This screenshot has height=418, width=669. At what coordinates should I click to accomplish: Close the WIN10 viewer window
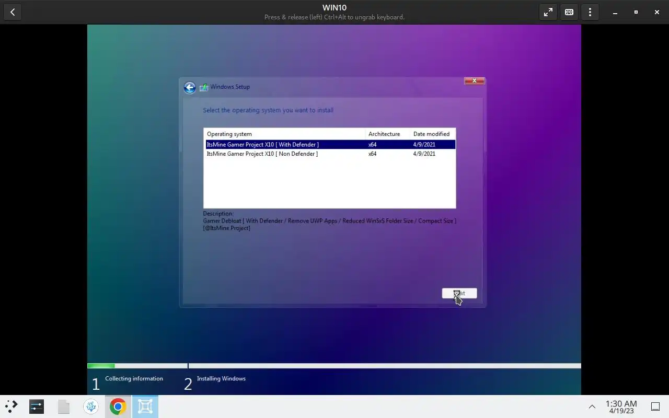pos(657,12)
